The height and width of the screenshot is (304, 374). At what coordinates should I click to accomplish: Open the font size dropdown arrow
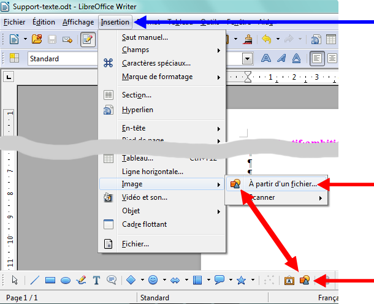(247, 59)
